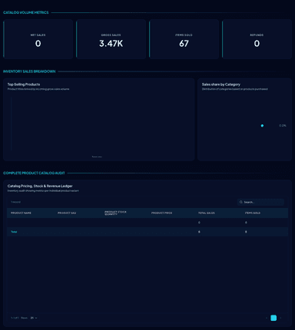Click the Top Selling Products title
Image resolution: width=295 pixels, height=330 pixels.
coord(24,84)
